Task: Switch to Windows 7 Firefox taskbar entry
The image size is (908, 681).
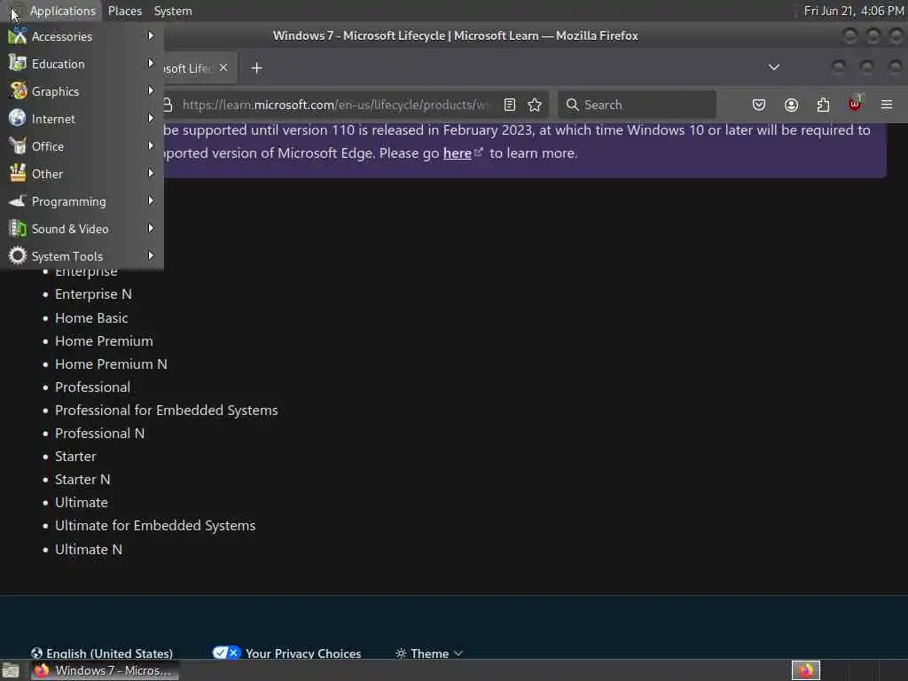Action: point(105,670)
